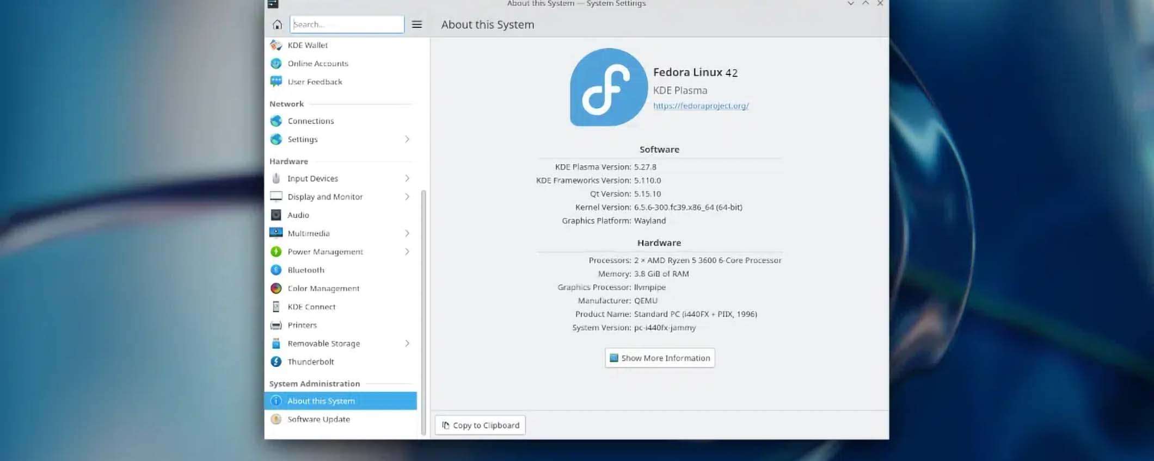Select the Color Management icon
1154x461 pixels.
276,288
